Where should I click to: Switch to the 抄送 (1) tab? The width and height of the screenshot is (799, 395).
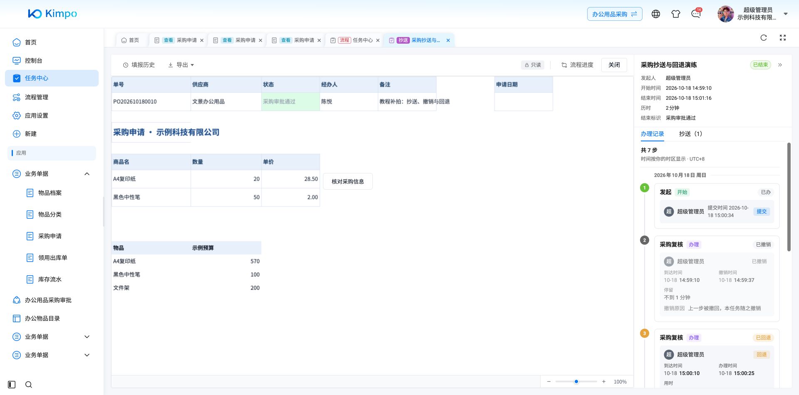[x=690, y=134]
